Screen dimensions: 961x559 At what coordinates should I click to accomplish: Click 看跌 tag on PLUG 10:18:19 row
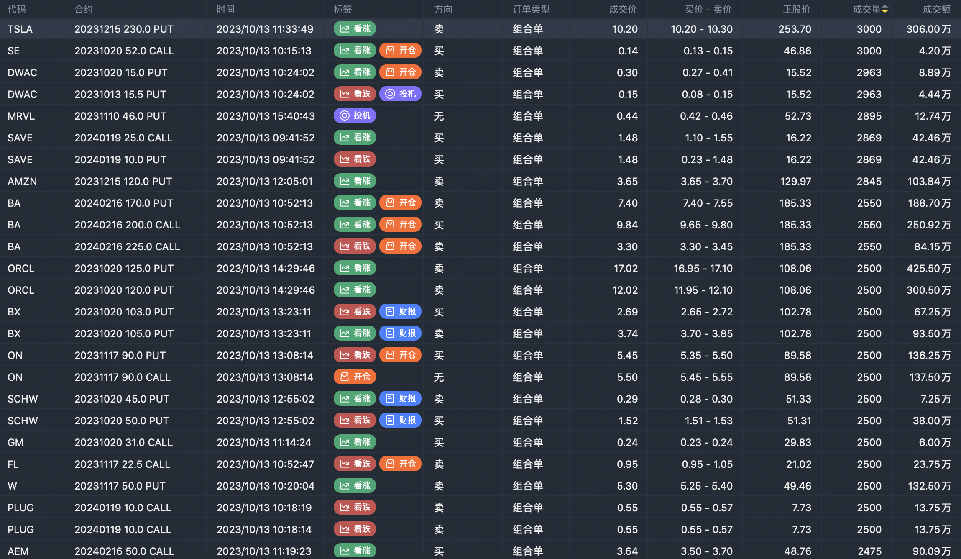(355, 508)
